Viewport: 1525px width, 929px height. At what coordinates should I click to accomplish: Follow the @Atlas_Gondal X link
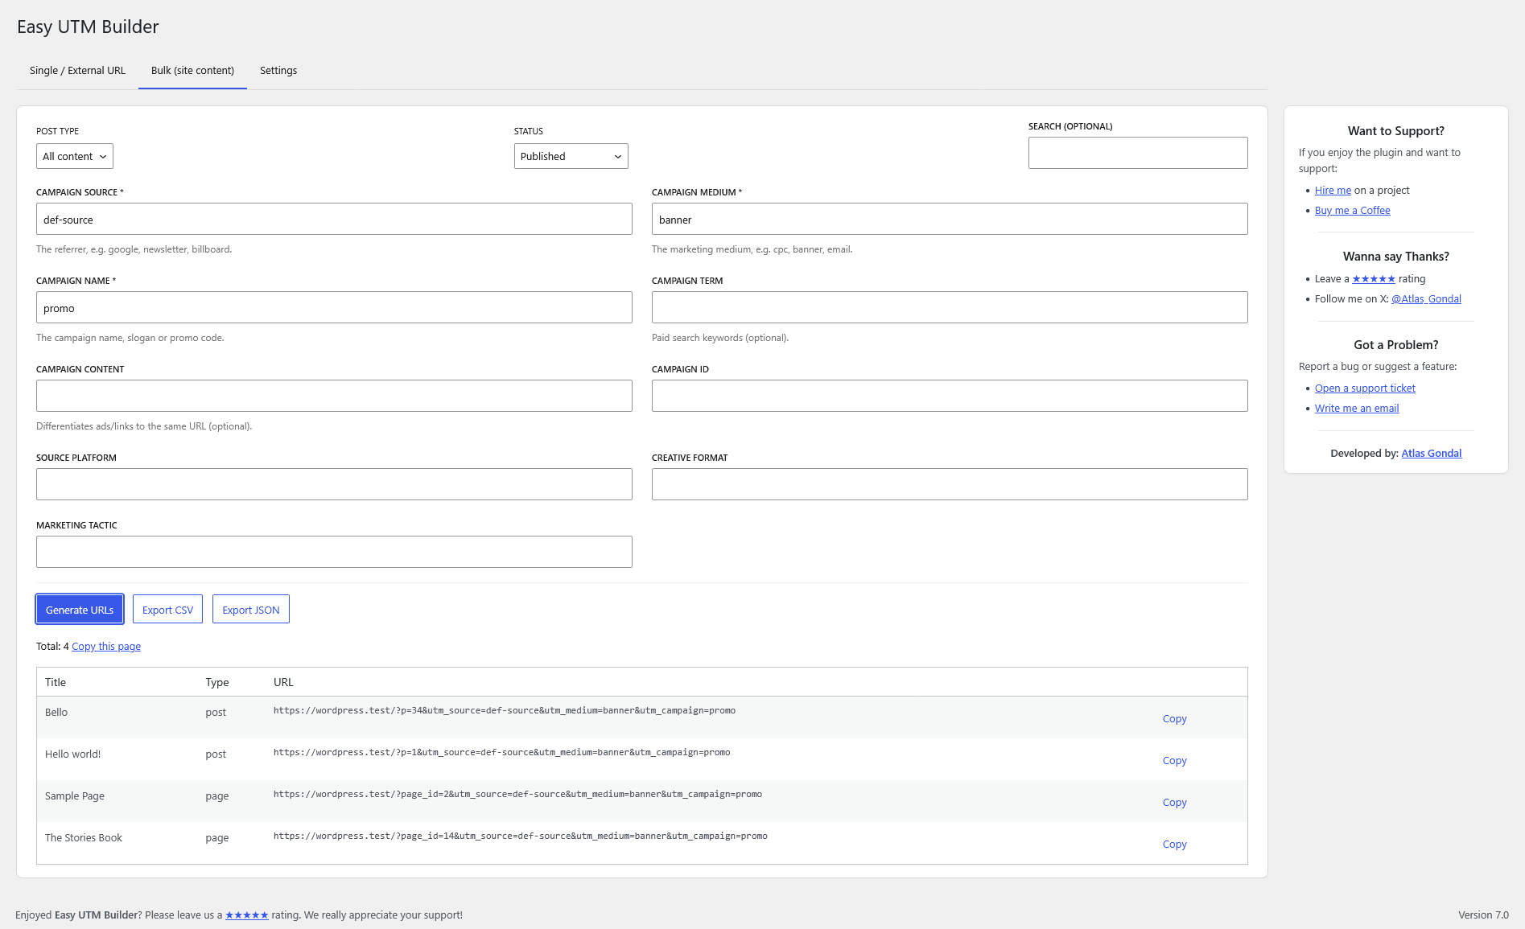[x=1426, y=299]
